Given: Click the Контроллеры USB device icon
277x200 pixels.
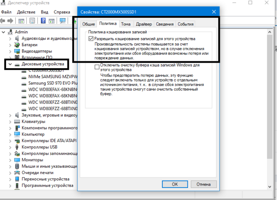Looking at the screenshot, I should 17,147.
